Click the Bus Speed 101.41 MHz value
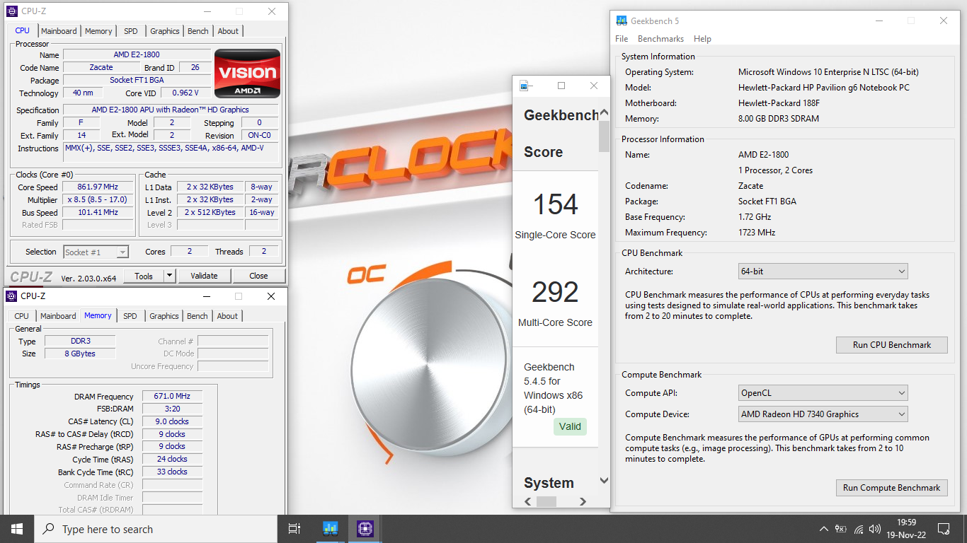This screenshot has width=967, height=543. coord(98,212)
